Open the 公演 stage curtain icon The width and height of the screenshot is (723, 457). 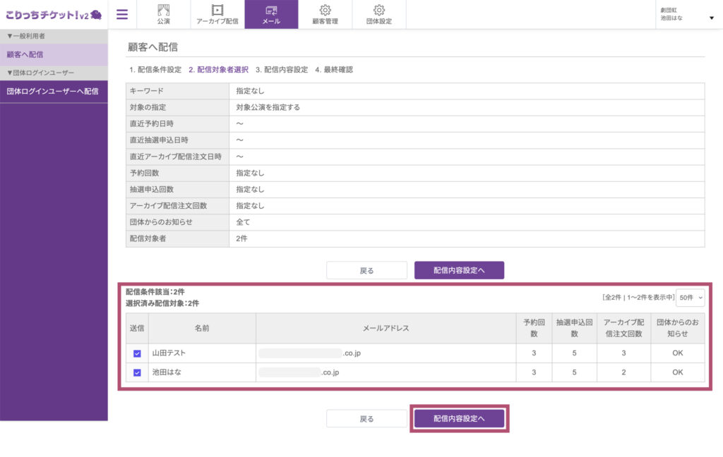tap(164, 10)
